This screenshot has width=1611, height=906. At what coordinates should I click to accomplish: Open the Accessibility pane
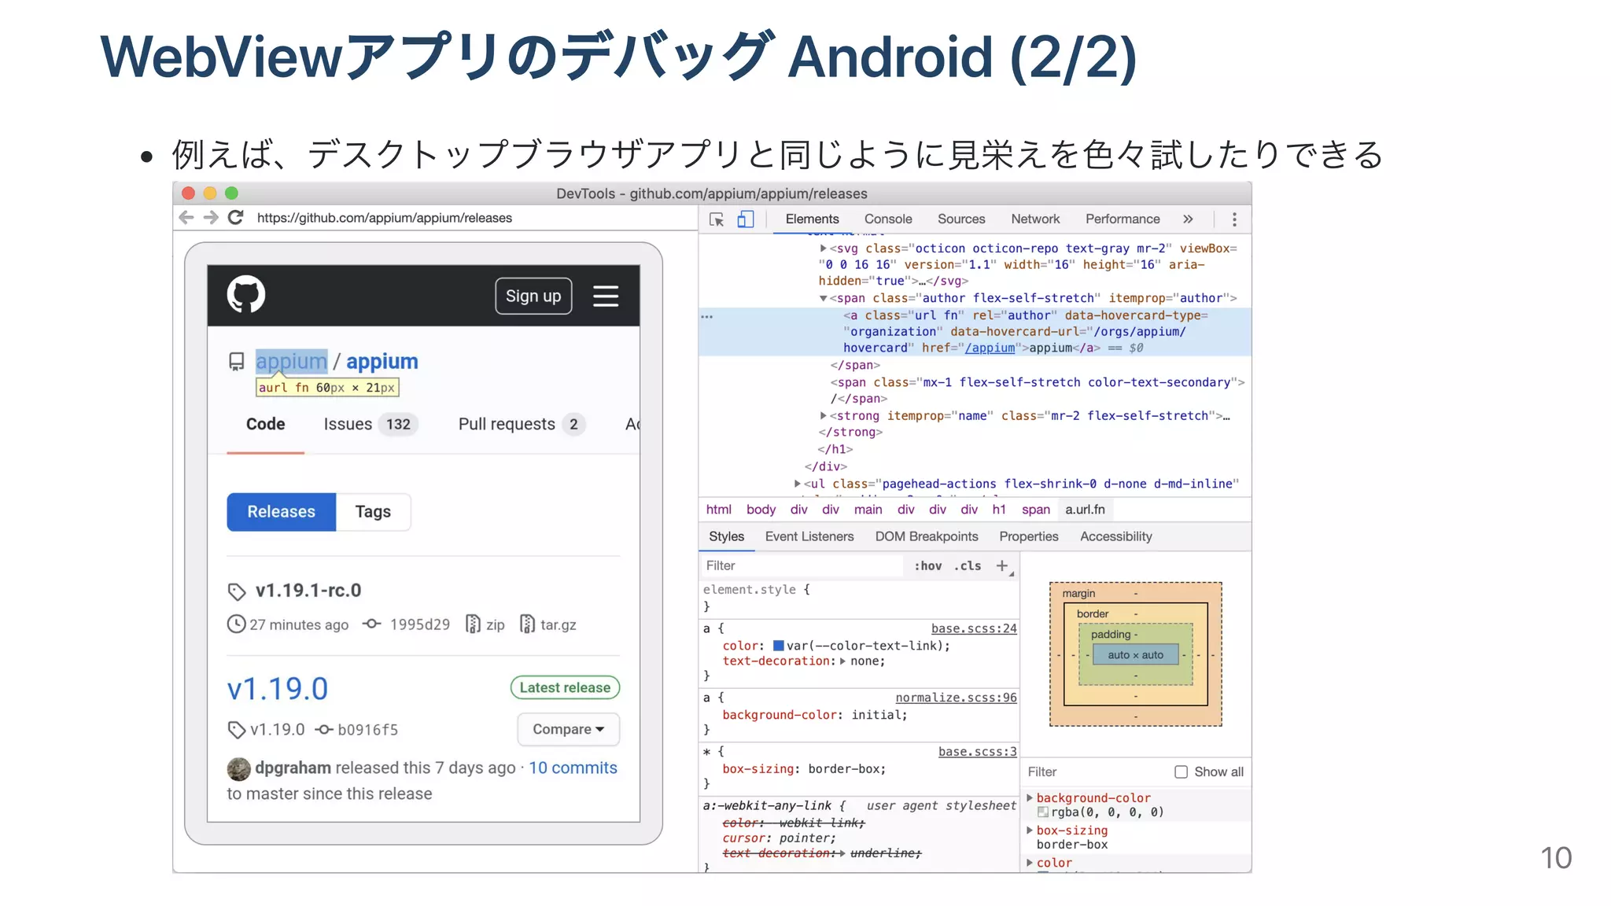coord(1116,536)
